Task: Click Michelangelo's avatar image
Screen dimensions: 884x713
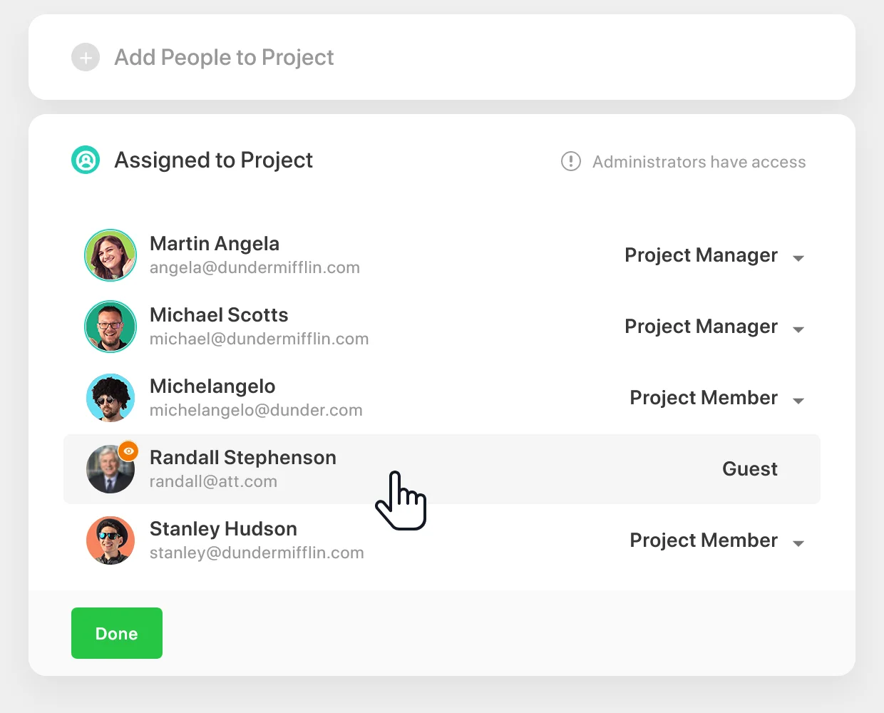Action: coord(110,398)
